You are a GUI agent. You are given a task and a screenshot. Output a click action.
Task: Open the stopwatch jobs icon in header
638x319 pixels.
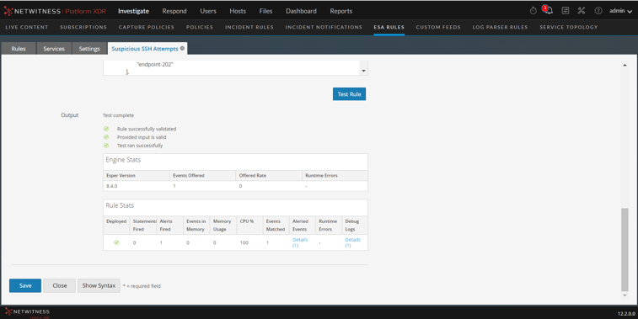tap(533, 11)
